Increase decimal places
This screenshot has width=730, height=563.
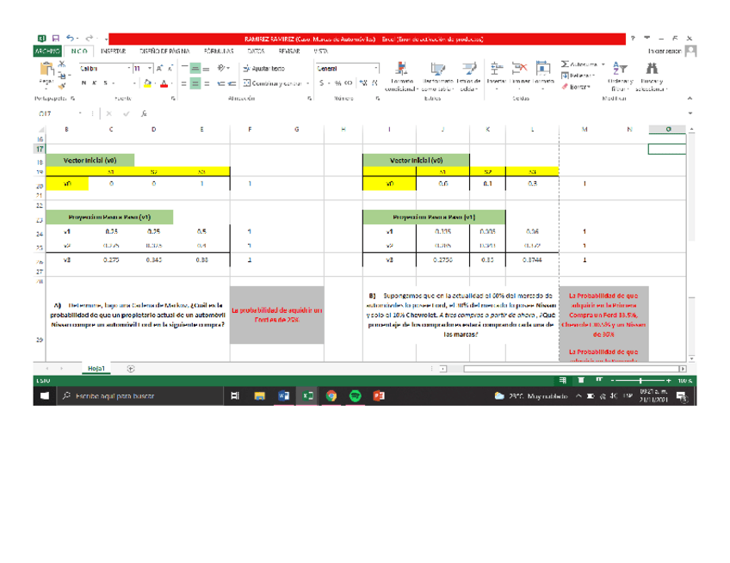coord(363,83)
